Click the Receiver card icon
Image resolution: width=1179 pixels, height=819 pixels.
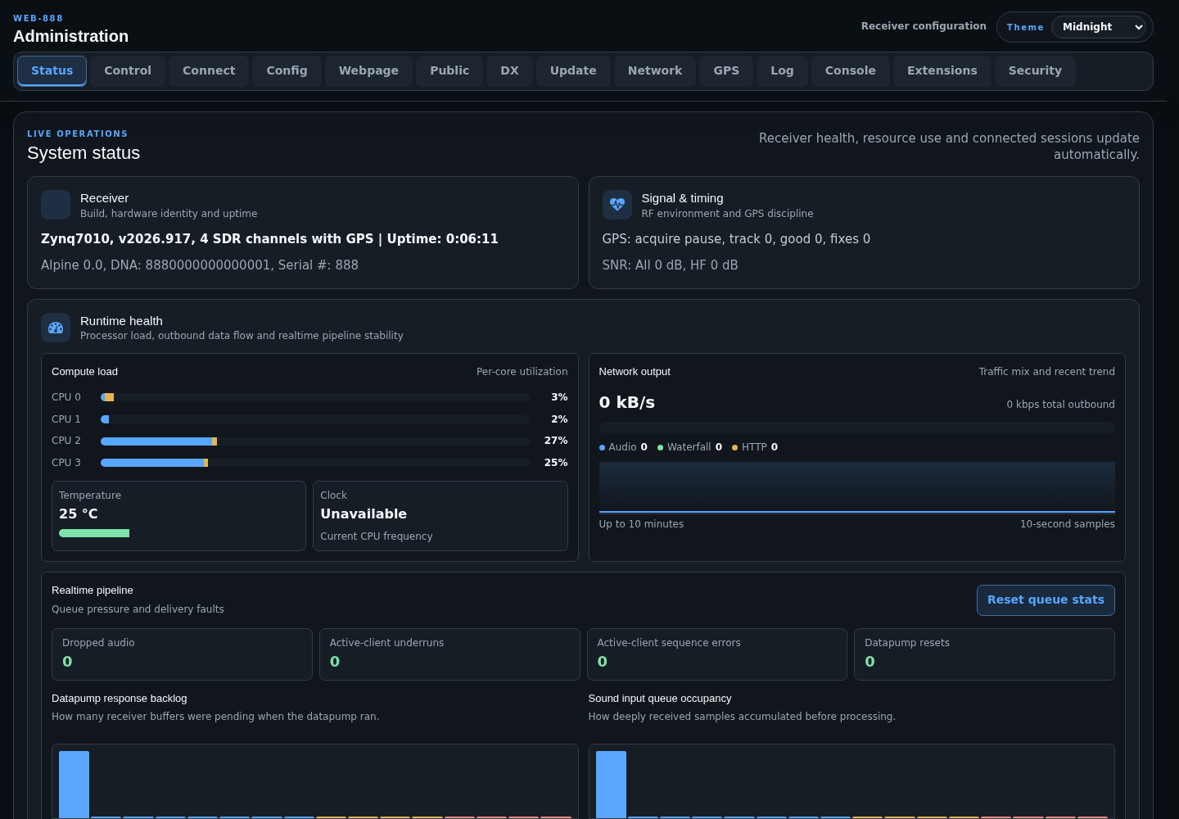click(56, 205)
